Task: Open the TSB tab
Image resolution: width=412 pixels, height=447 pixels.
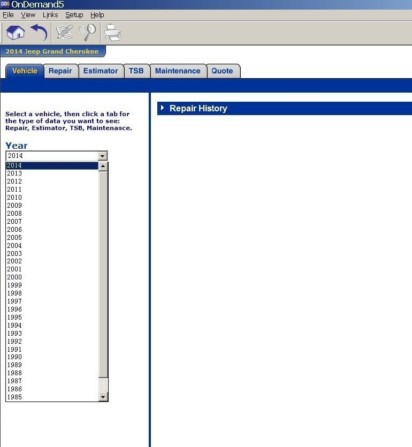Action: [x=136, y=71]
